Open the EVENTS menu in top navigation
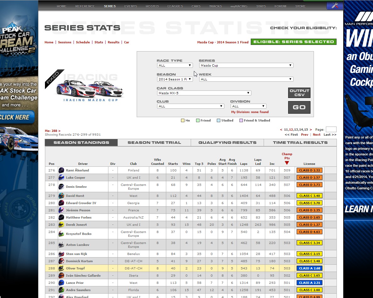373x298 pixels. point(130,6)
